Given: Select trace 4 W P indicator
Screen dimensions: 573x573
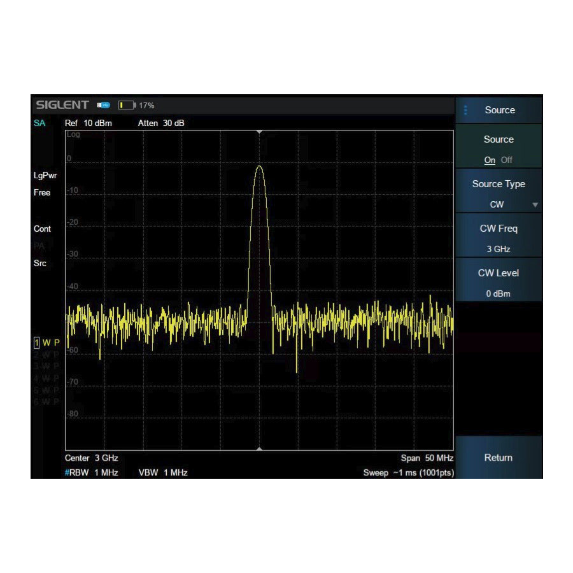Looking at the screenshot, I should tap(46, 378).
